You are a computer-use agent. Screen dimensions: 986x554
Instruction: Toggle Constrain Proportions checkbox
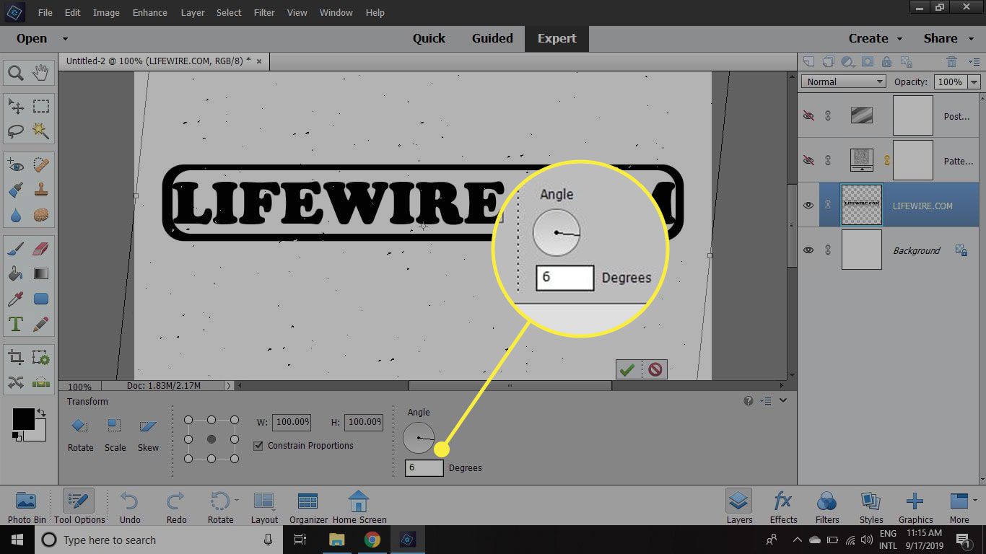point(258,446)
